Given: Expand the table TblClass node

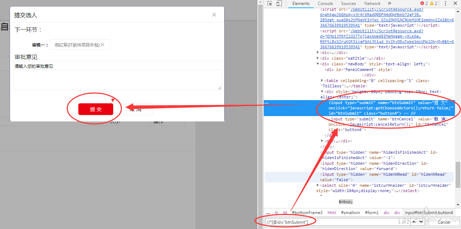Looking at the screenshot, I should pos(322,81).
